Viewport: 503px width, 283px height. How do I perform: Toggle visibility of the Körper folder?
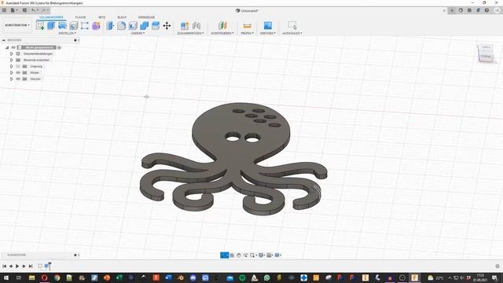tap(18, 72)
